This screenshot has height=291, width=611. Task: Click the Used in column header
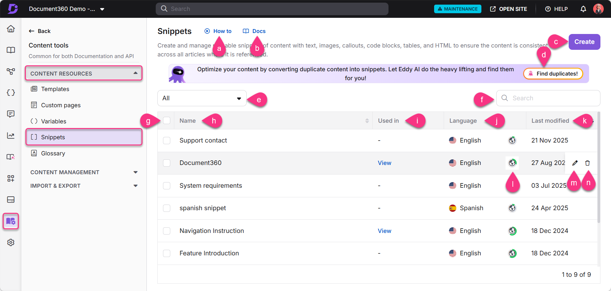[388, 121]
